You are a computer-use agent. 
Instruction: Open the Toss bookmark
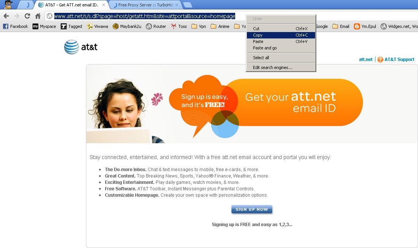pos(179,26)
